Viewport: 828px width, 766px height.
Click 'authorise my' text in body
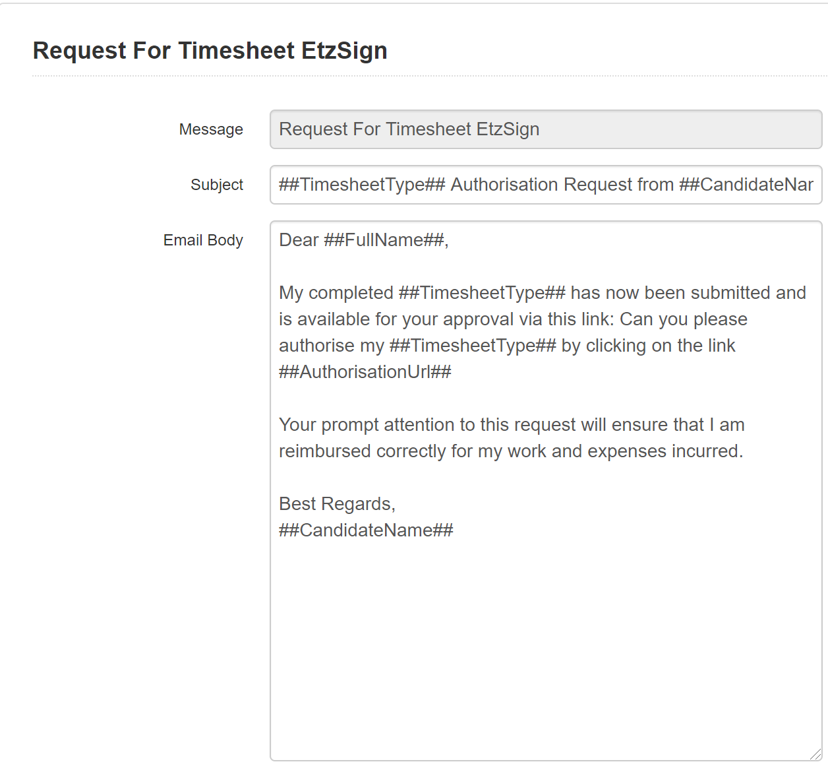tap(332, 346)
